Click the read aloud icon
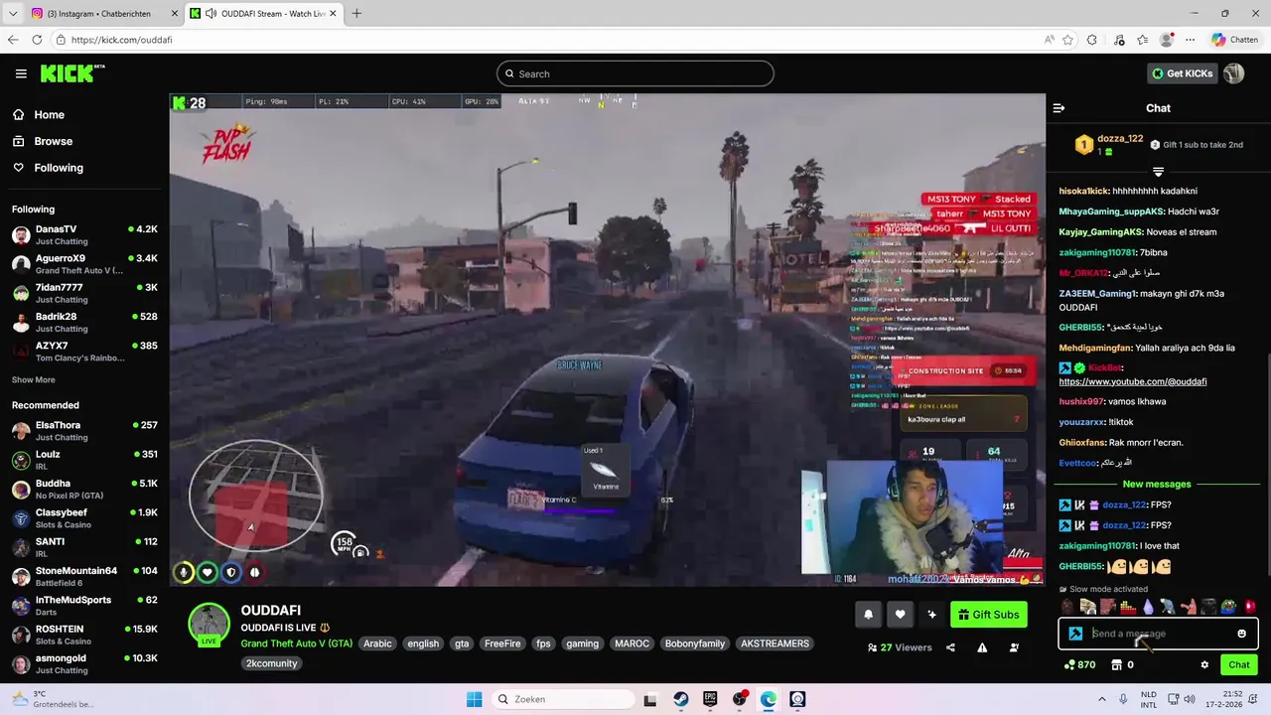The height and width of the screenshot is (715, 1271). [x=1049, y=40]
